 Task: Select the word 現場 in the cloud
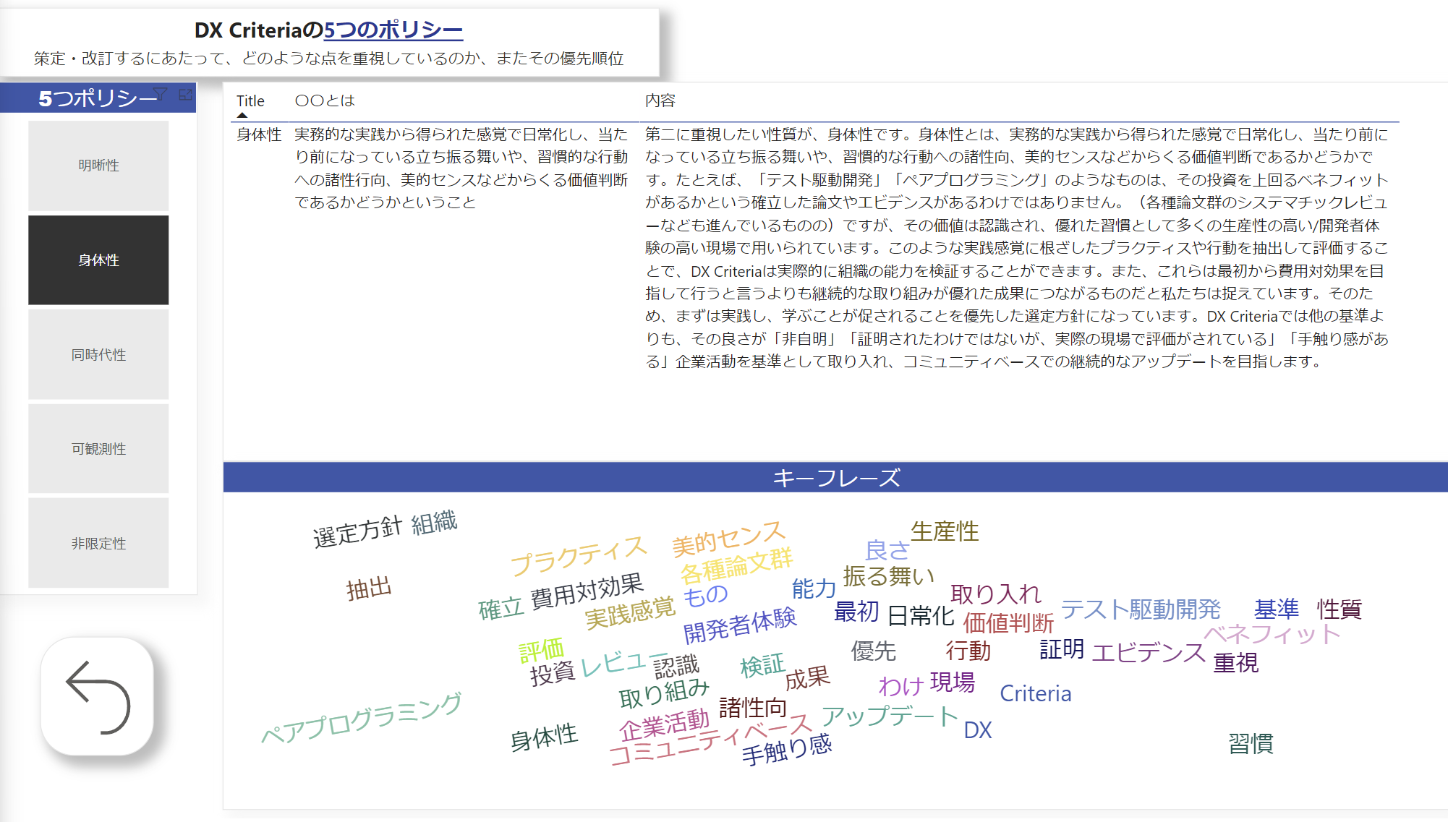click(x=952, y=682)
